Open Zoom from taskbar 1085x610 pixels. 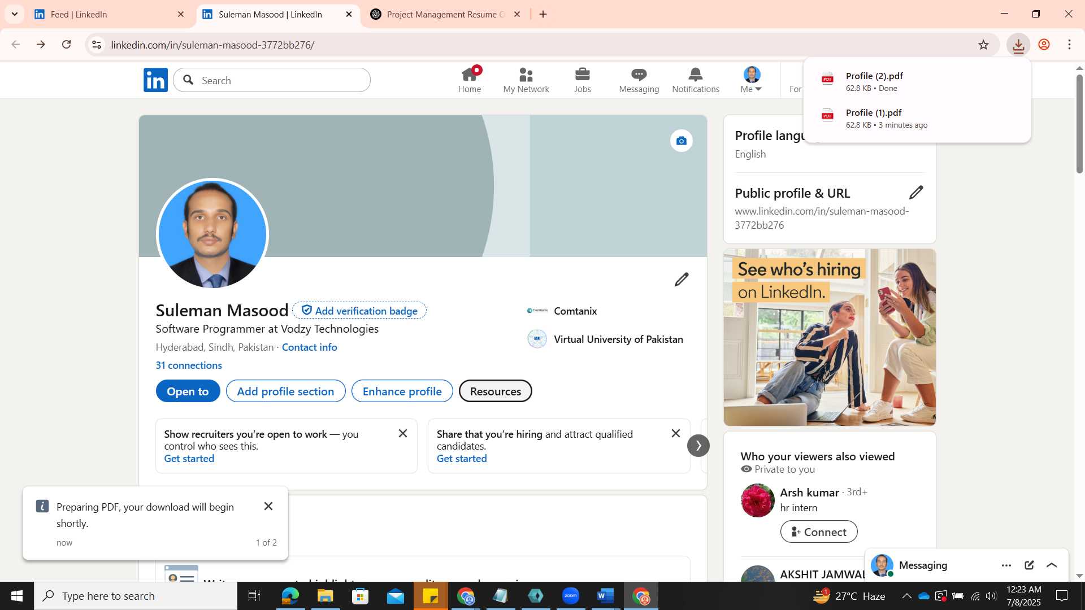[570, 596]
